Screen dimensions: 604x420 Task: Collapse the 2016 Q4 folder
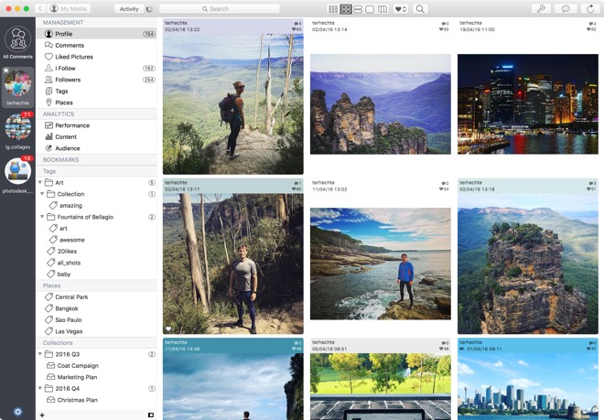40,388
